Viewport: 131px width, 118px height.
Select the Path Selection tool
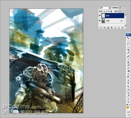pos(128,86)
